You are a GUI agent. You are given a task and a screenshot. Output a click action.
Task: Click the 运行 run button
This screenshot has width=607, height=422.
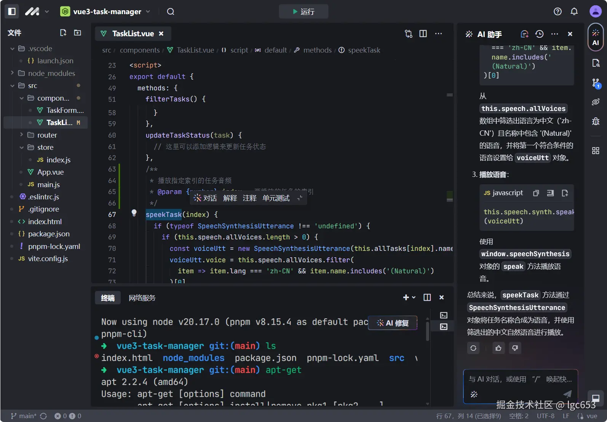point(303,11)
